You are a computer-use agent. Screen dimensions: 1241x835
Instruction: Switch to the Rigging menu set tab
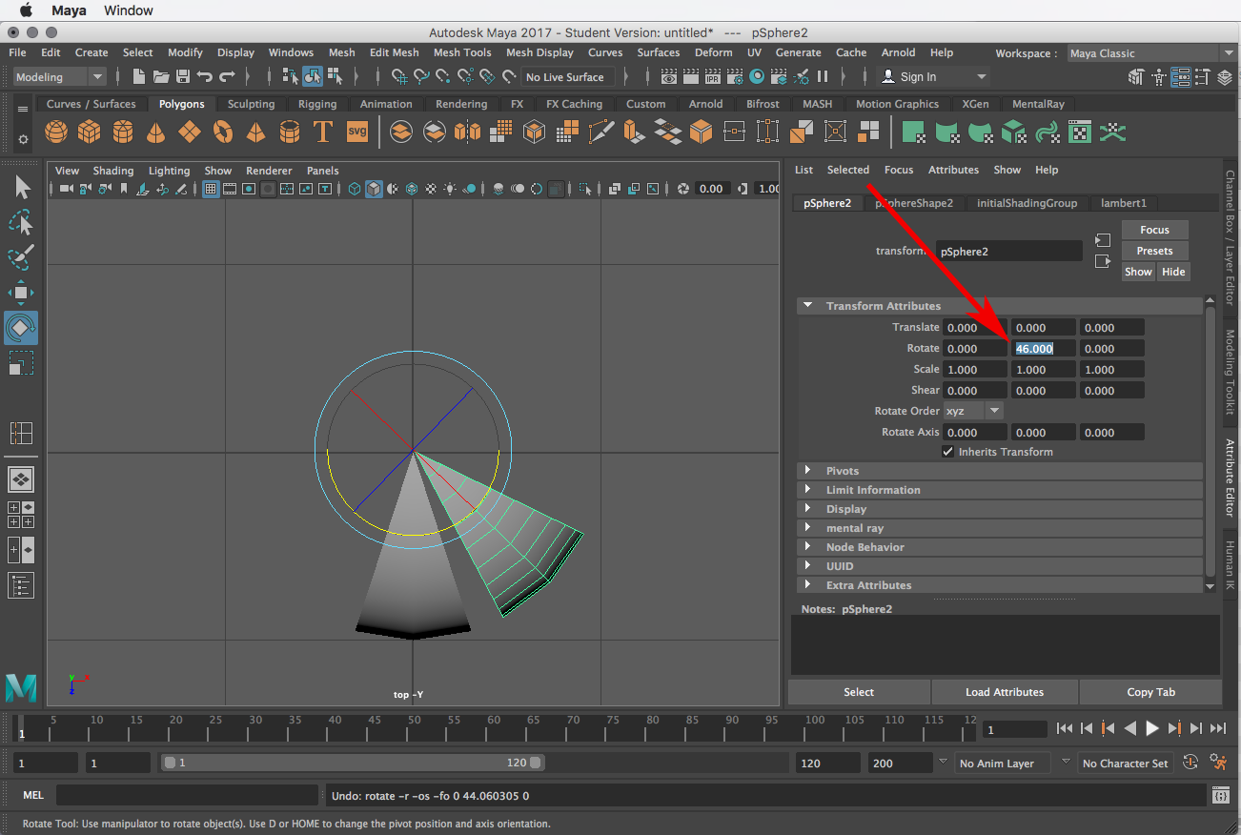click(317, 103)
